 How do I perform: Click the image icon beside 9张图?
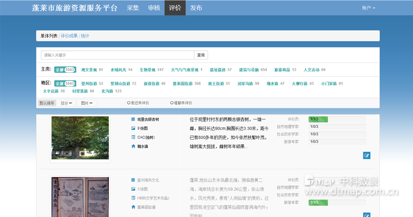133,128
